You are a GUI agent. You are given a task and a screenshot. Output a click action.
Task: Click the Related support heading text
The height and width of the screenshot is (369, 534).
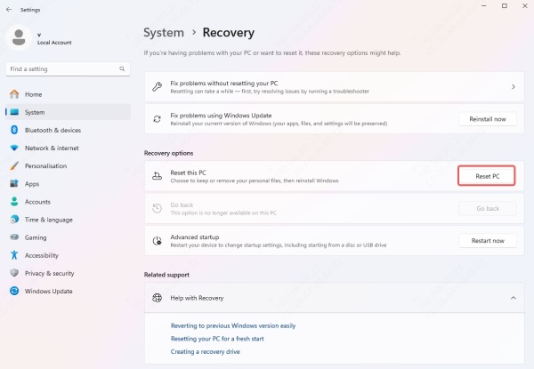(x=166, y=275)
